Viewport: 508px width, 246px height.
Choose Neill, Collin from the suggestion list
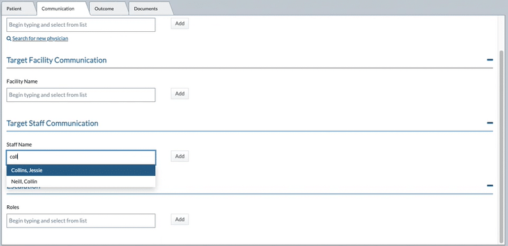[81, 182]
